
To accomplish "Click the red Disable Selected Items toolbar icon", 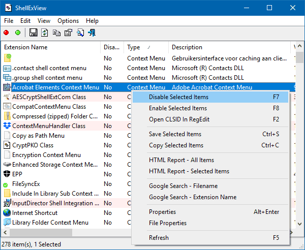I will [6, 33].
